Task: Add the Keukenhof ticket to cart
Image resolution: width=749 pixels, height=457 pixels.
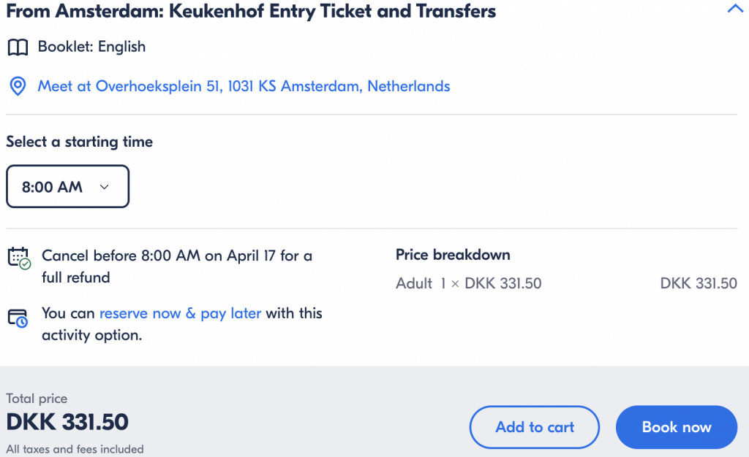Action: [x=535, y=427]
